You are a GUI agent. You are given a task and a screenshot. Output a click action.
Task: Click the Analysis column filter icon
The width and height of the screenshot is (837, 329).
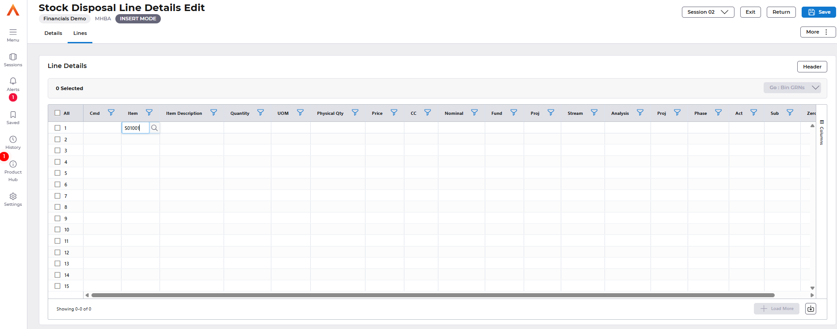point(640,113)
